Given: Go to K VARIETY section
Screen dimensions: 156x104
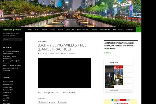Looking at the screenshot, I should click(94, 30).
